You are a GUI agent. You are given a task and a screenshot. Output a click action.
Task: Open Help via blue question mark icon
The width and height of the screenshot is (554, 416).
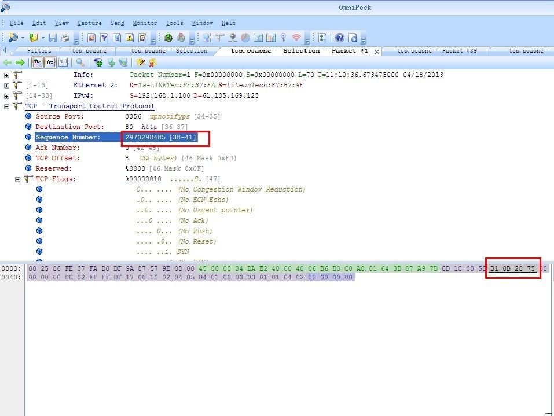[x=339, y=38]
